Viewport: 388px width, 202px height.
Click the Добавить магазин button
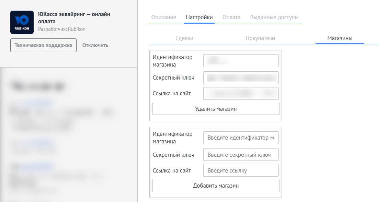click(216, 186)
